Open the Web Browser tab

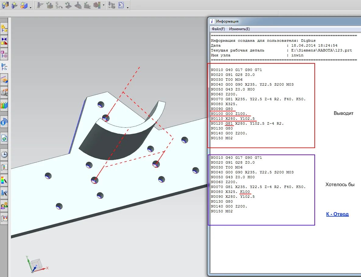coord(4,138)
